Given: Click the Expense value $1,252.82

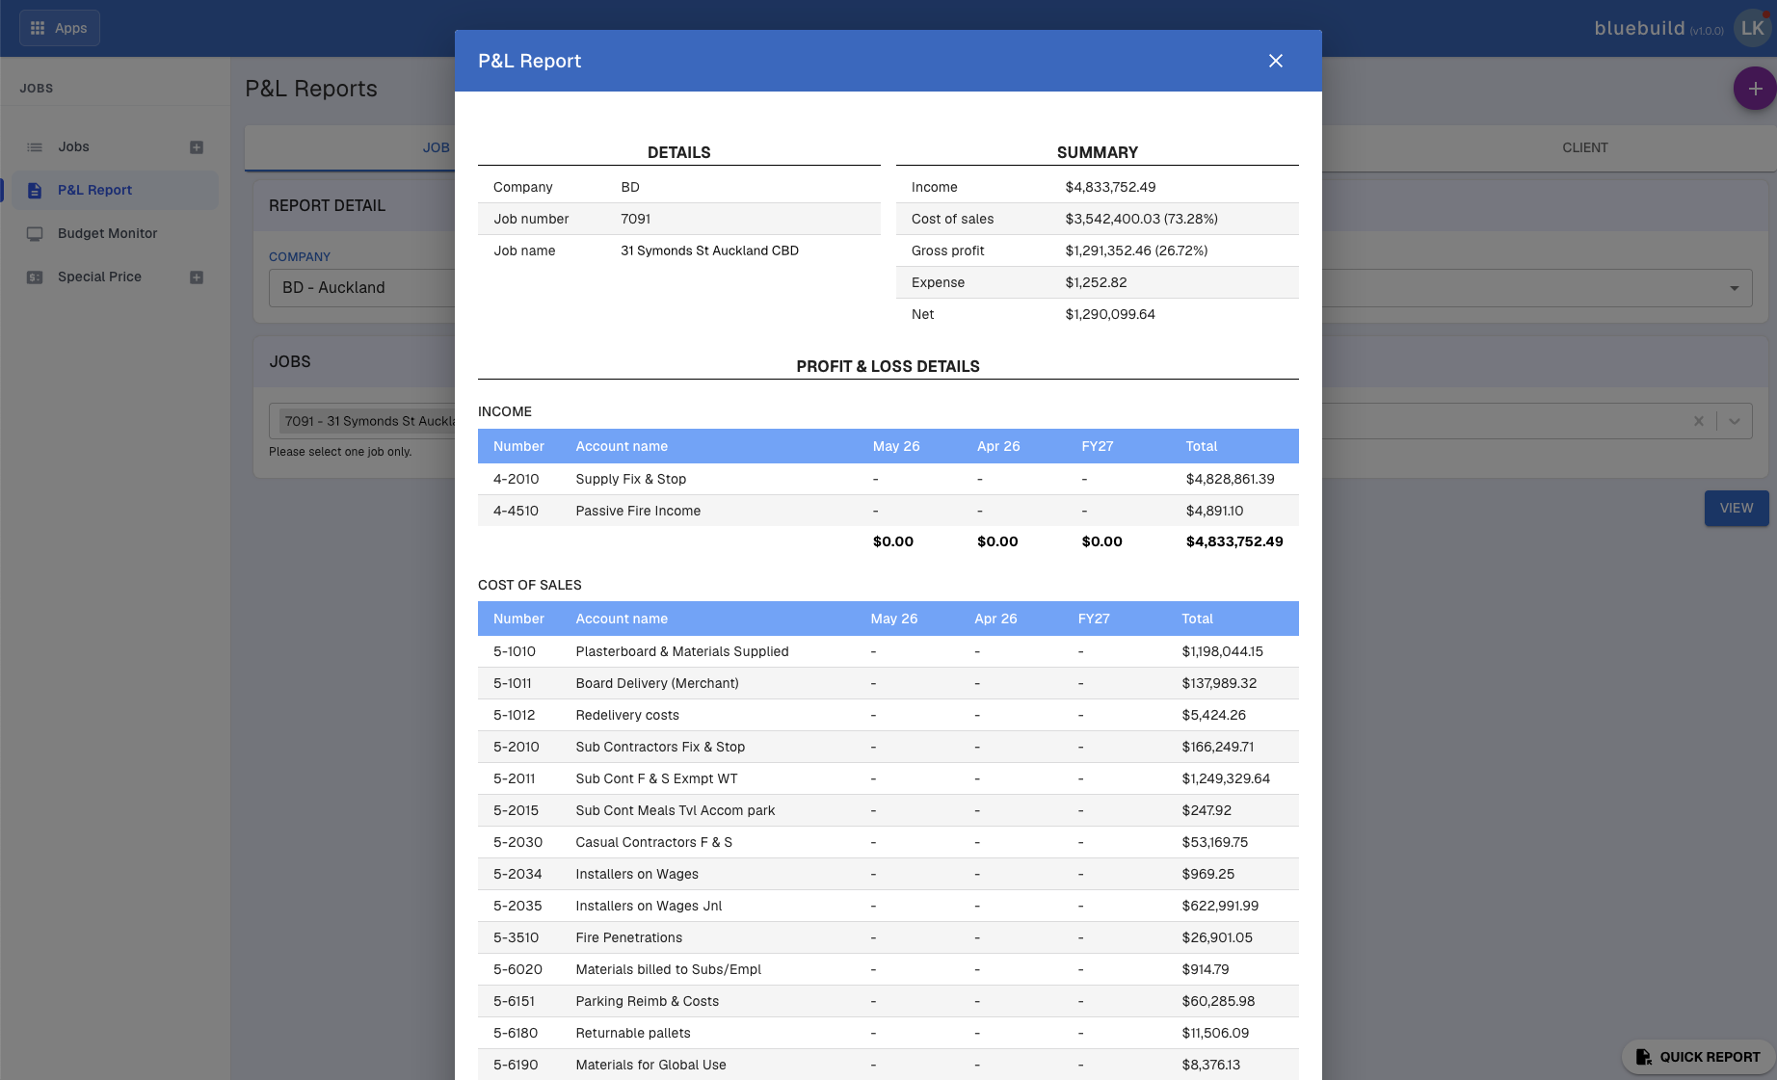Looking at the screenshot, I should click(x=1096, y=282).
